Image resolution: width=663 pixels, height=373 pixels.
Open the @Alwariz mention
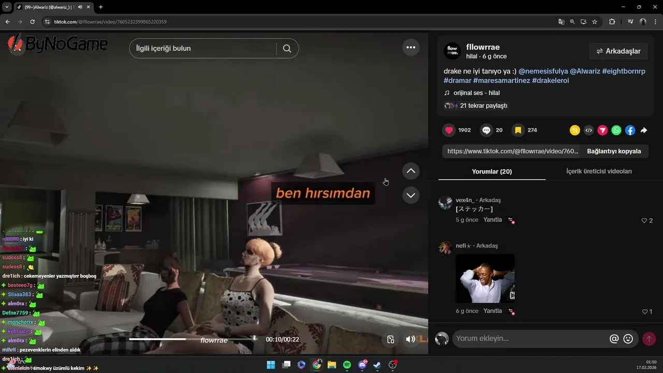click(x=585, y=71)
